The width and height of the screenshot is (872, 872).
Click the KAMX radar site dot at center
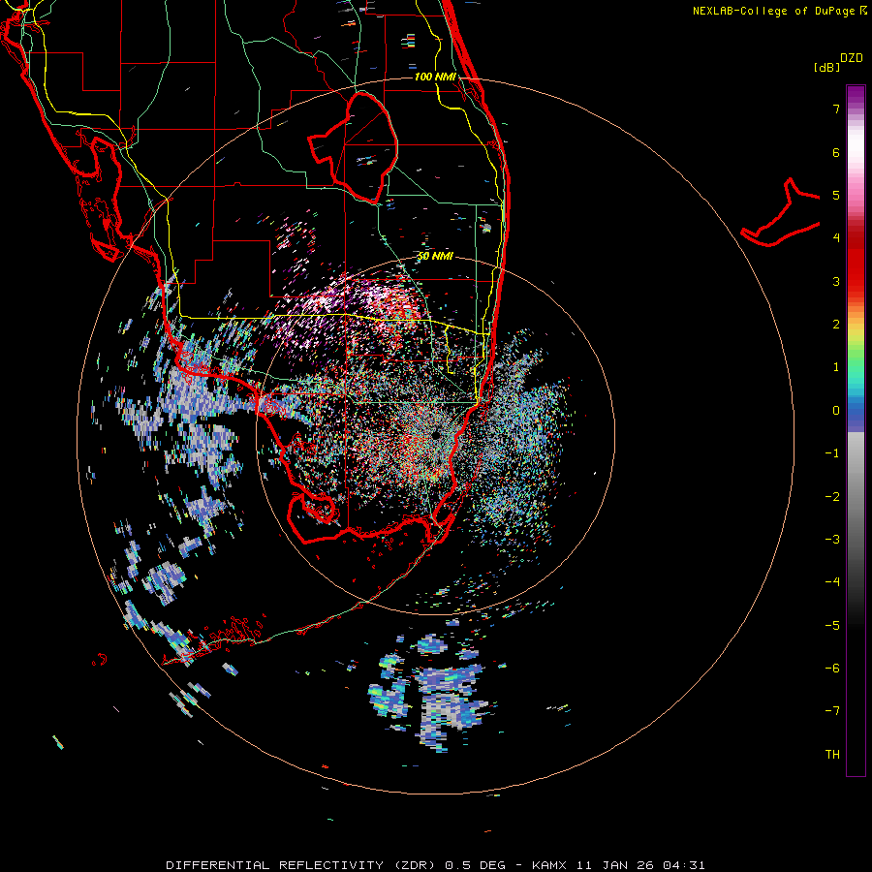coord(435,435)
